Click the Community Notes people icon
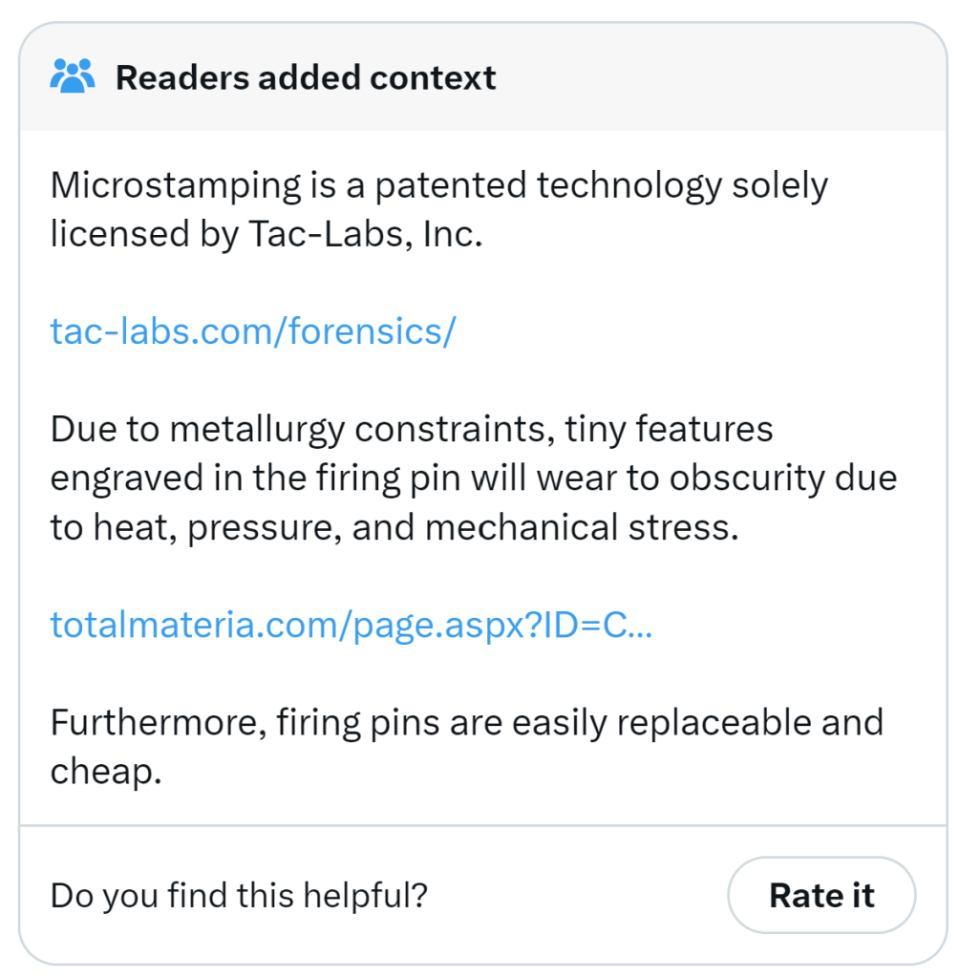Screen dimensions: 959x978 coord(73,76)
